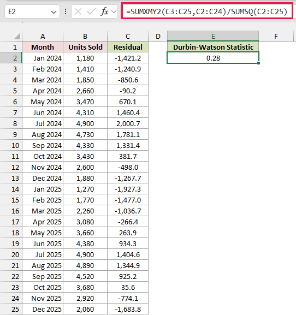The width and height of the screenshot is (296, 315).
Task: Select row 2 header
Action: click(x=11, y=58)
